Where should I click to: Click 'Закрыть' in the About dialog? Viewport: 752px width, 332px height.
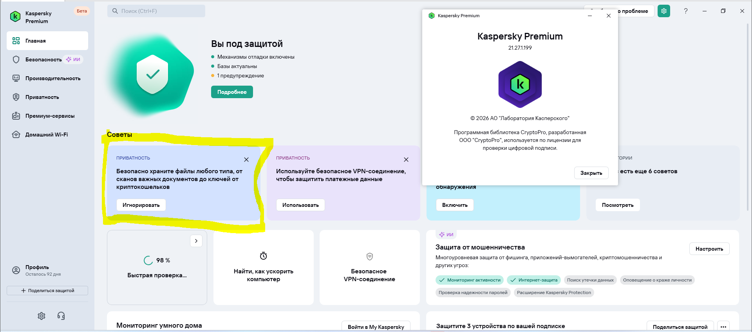pos(591,173)
